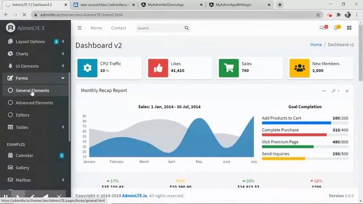The image size is (363, 204).
Task: Open AdminLTE.io footer link
Action: 135,195
